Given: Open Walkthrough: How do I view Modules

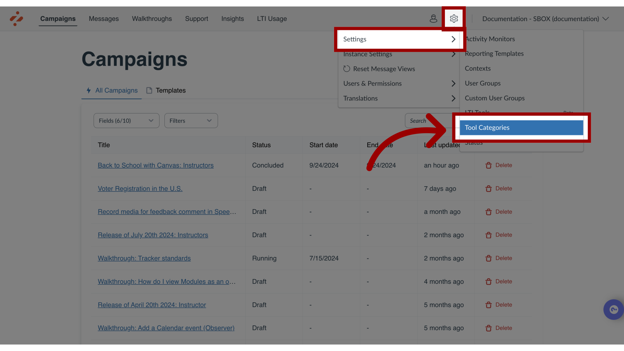Looking at the screenshot, I should (167, 282).
